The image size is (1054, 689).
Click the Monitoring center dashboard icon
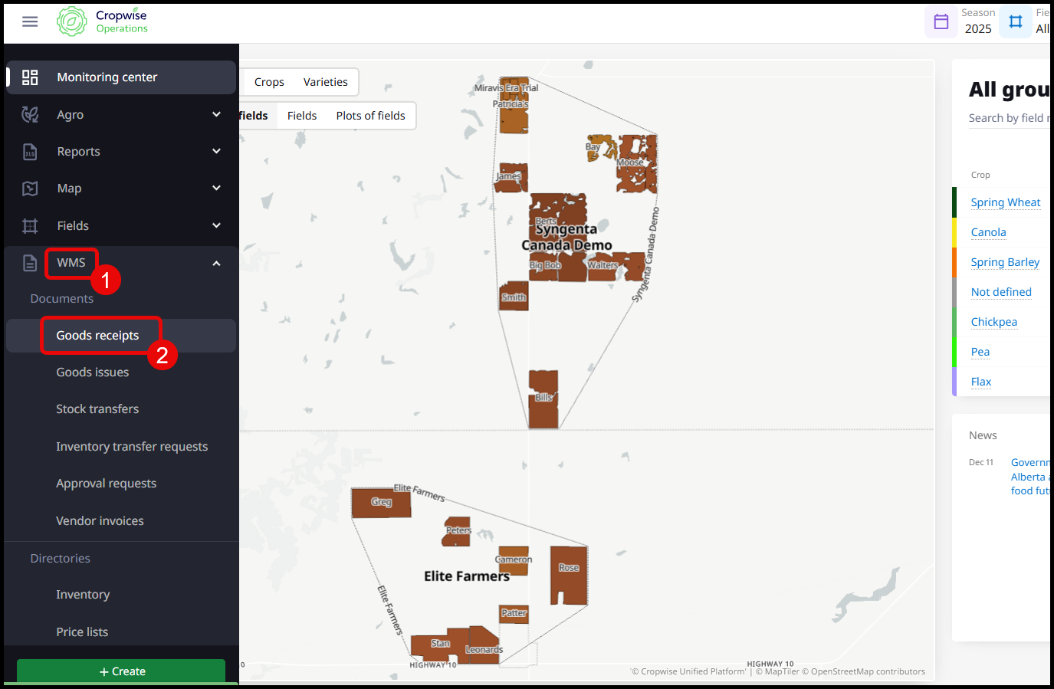click(30, 77)
